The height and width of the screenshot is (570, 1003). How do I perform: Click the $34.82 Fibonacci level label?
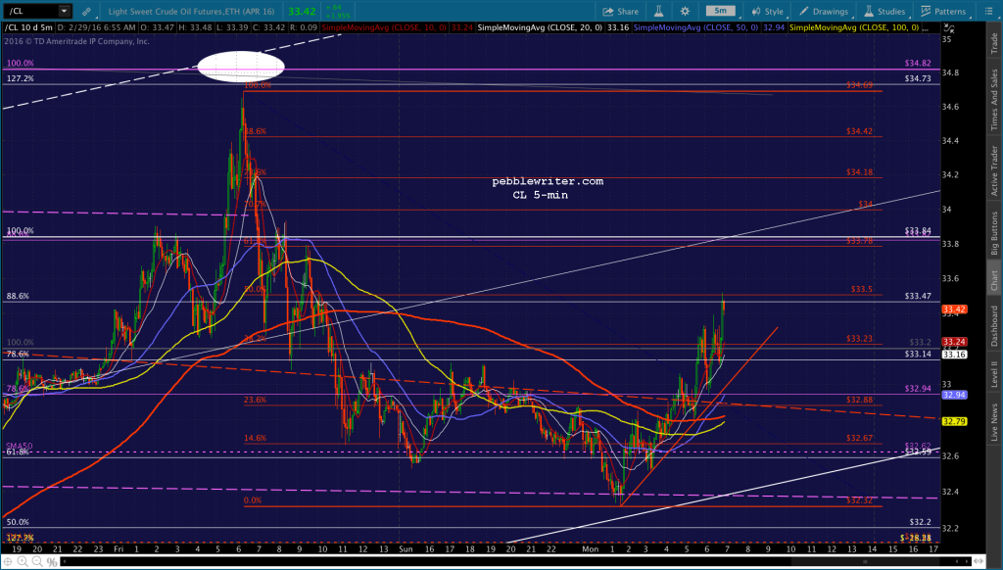click(x=918, y=64)
